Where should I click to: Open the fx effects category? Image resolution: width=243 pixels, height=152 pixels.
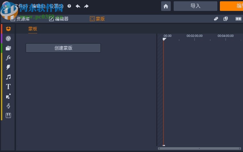(8, 58)
